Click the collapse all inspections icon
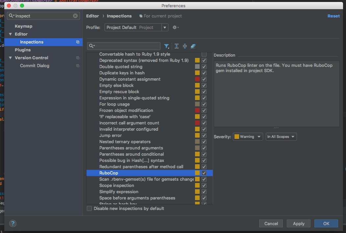The width and height of the screenshot is (346, 233). pos(185,46)
